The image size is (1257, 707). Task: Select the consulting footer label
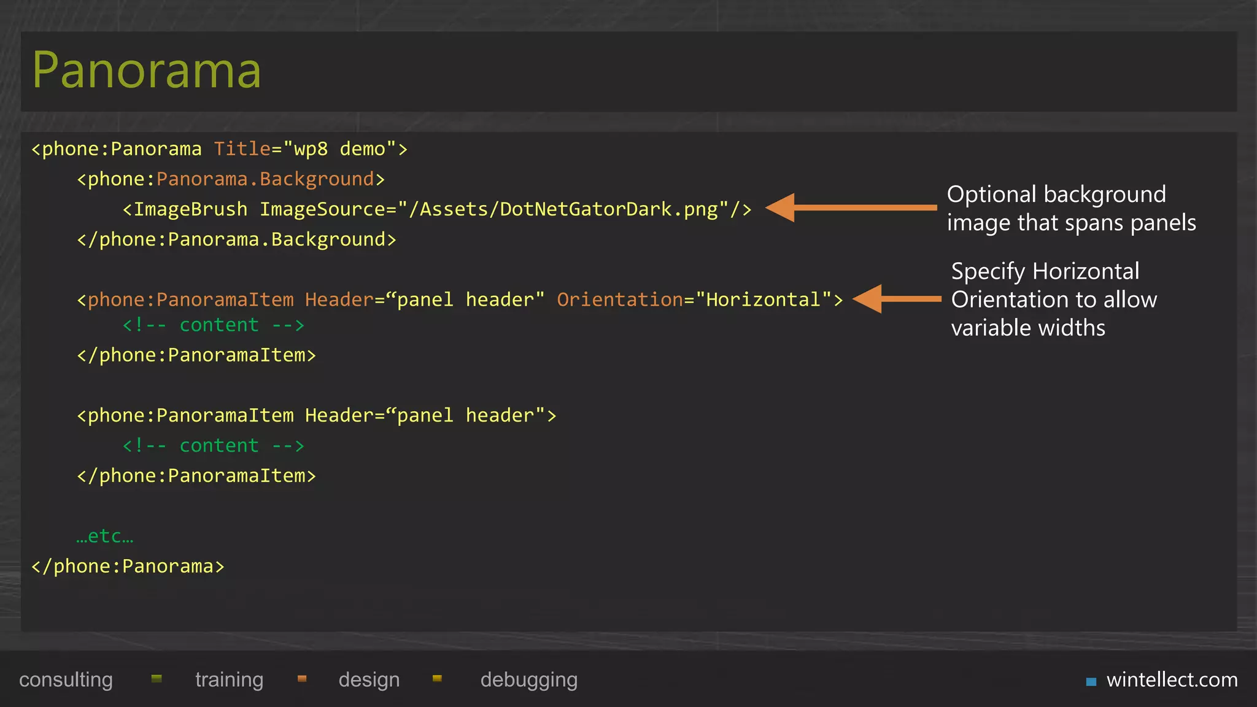(x=66, y=680)
